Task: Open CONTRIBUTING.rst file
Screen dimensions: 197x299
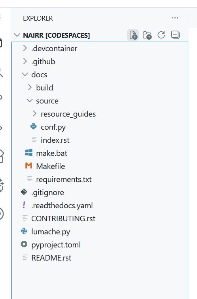Action: [x=100, y=219]
